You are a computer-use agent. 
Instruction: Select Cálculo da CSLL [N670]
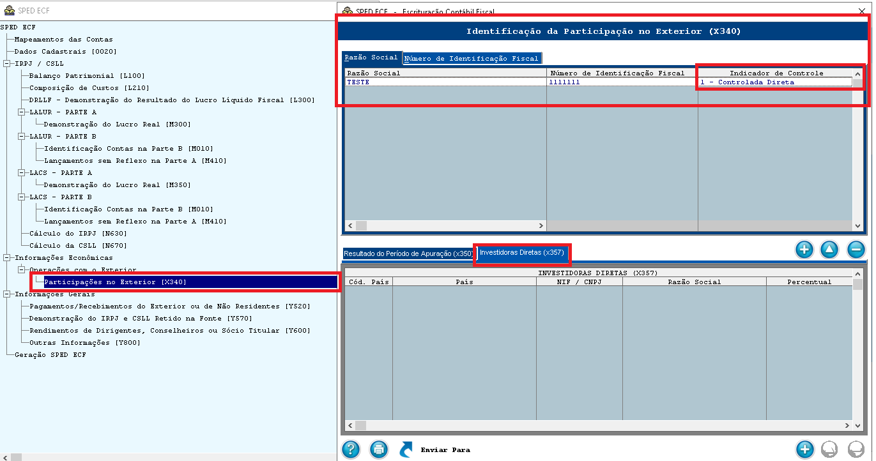78,245
